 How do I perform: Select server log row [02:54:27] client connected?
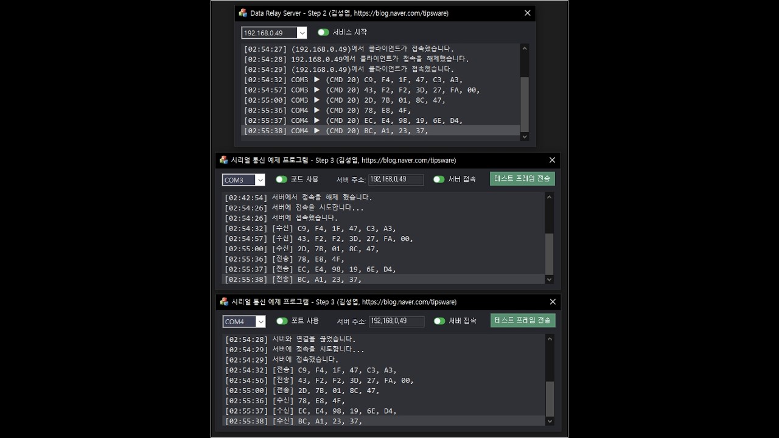381,49
